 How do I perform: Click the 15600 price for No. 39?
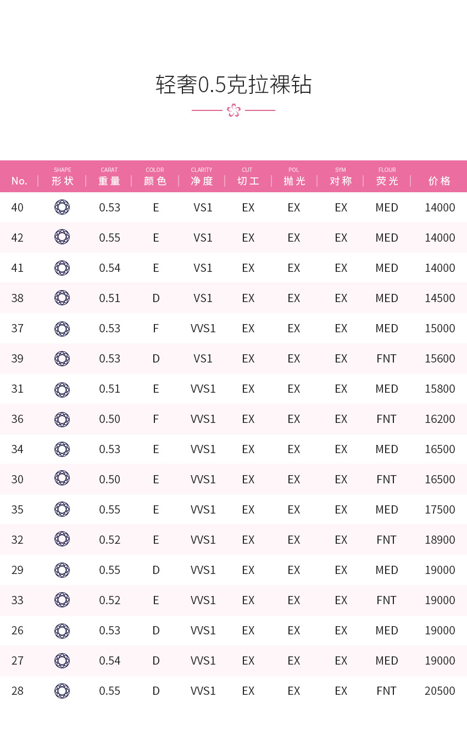click(x=440, y=359)
